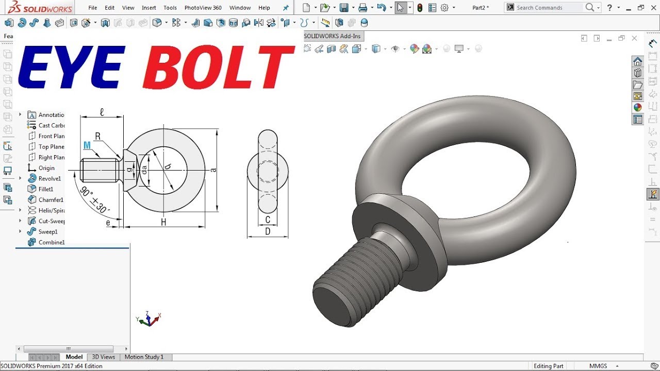Expand the Helix/Spiral feature node
Screen dimensions: 660x371
pos(20,210)
